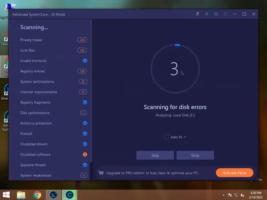Open File Explorer from the taskbar
267x200 pixels.
click(21, 195)
